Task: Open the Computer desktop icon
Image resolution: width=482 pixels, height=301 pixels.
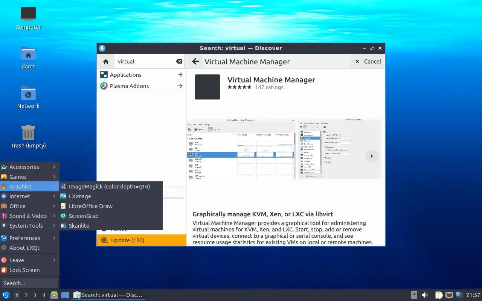Action: 28,18
